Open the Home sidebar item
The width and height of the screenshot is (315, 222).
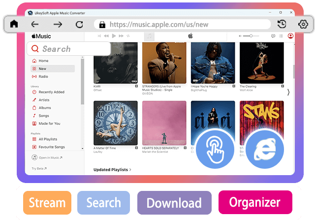click(53, 61)
